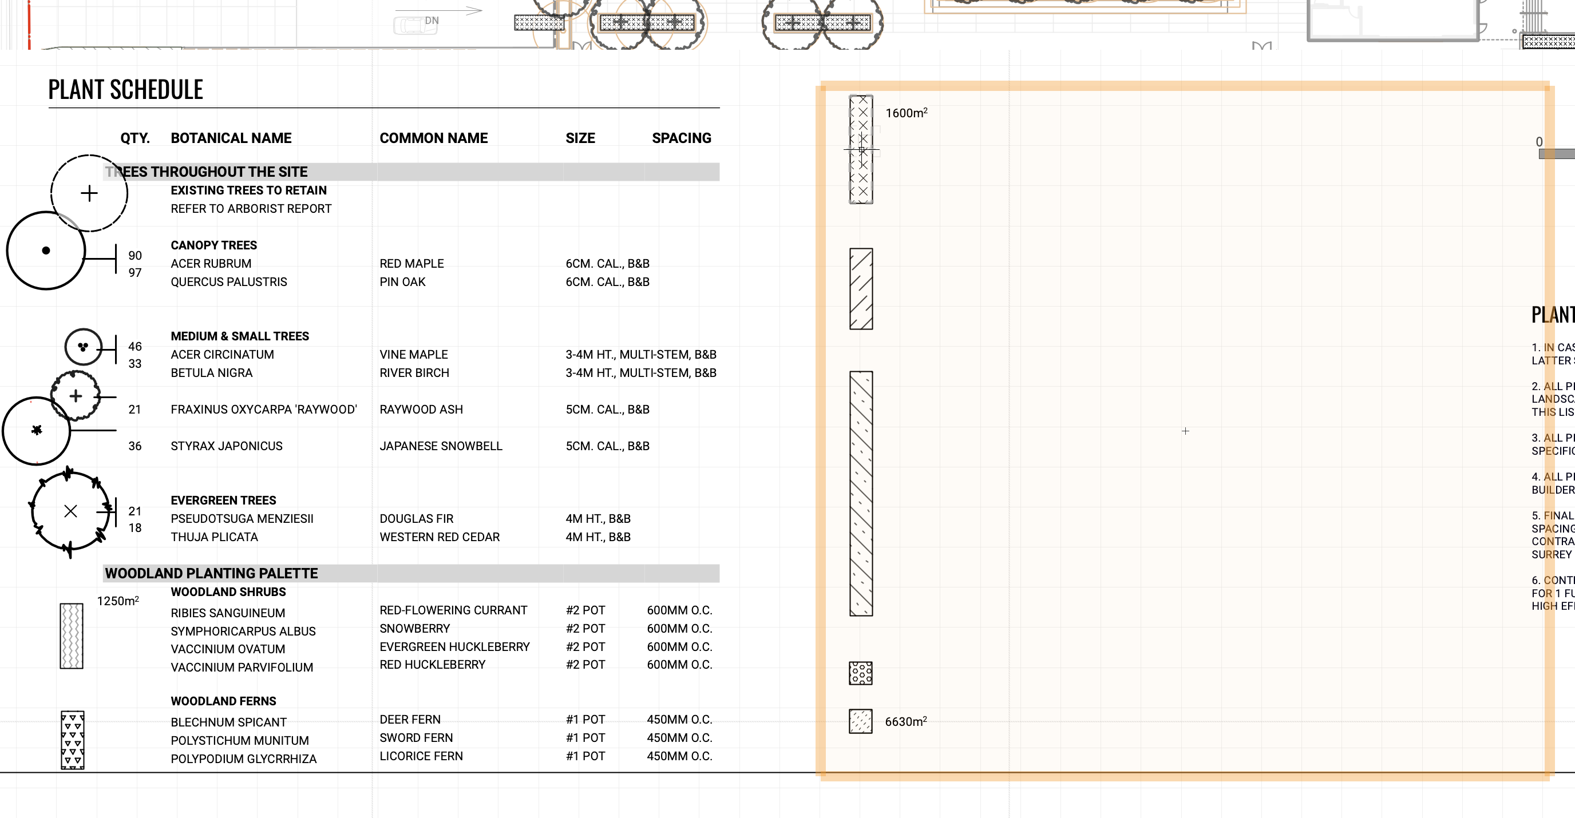Click the TREES THROUGHOUT THE SITE header
1575x818 pixels.
point(206,172)
